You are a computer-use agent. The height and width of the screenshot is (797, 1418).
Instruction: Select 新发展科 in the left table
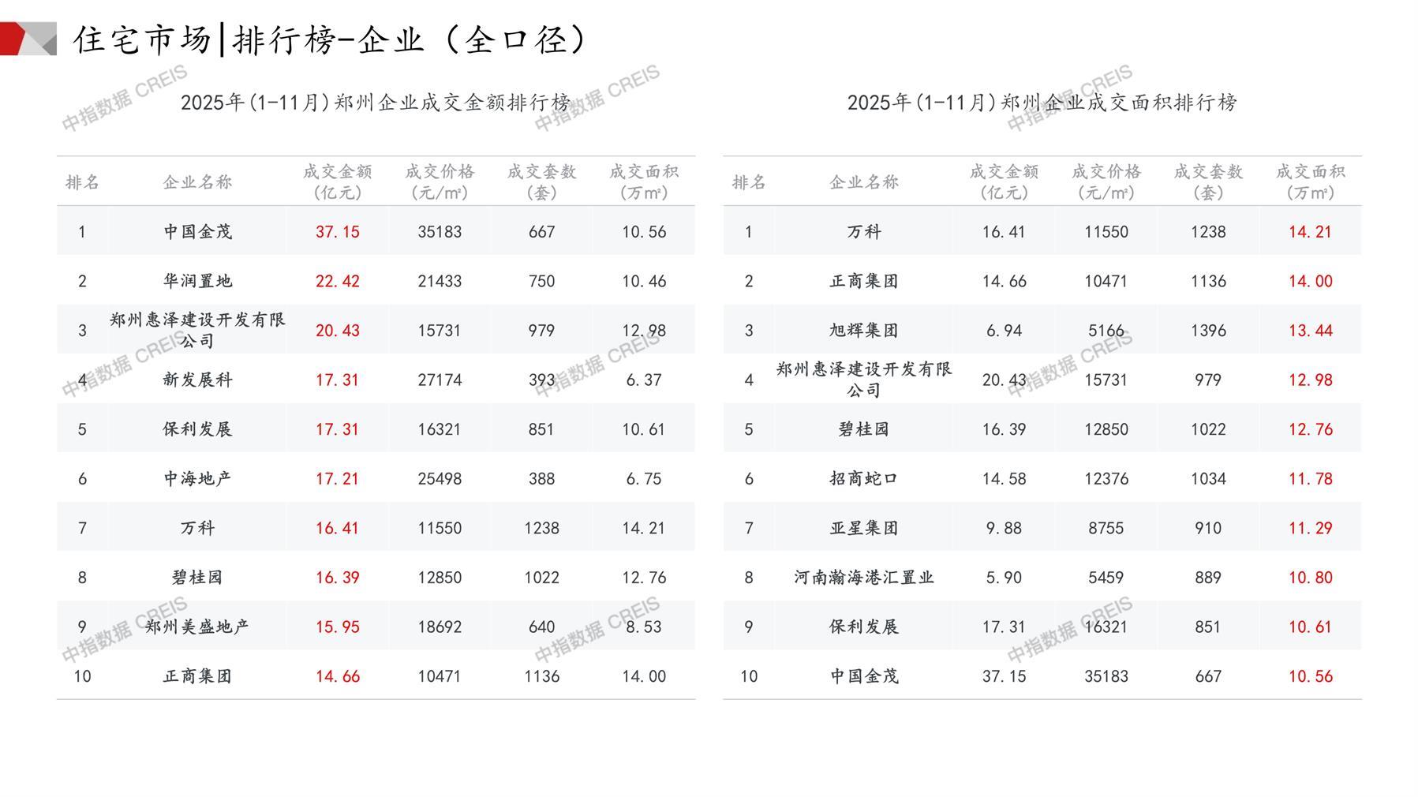[197, 380]
